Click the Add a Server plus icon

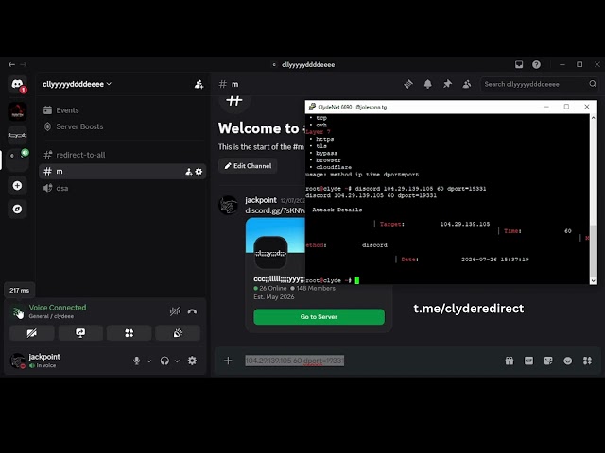click(x=17, y=186)
